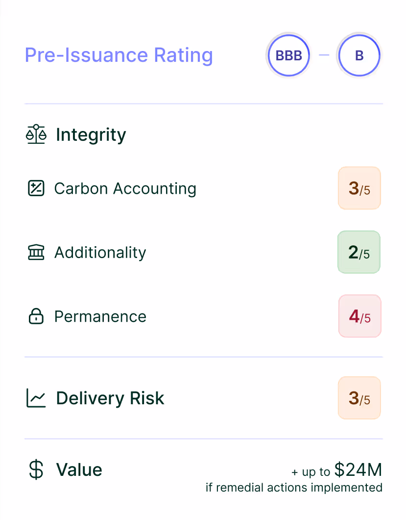Select the BBB rating circle
Screen dimensions: 406x520
288,55
